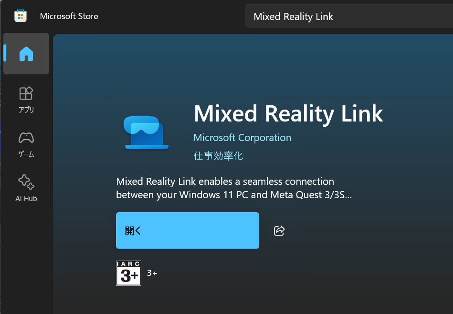Share the app via the share icon
This screenshot has width=453, height=314.
tap(279, 231)
